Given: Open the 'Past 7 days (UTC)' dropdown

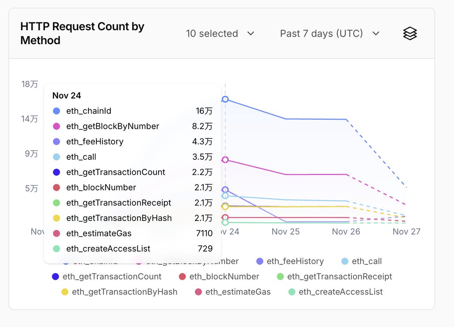Looking at the screenshot, I should tap(330, 34).
